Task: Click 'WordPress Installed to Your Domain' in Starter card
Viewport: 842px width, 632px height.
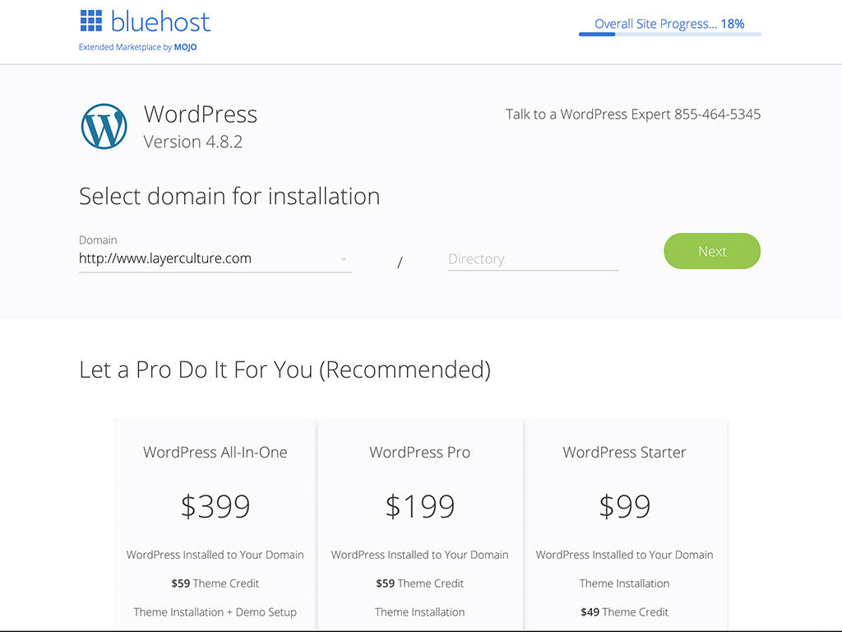Action: 625,555
